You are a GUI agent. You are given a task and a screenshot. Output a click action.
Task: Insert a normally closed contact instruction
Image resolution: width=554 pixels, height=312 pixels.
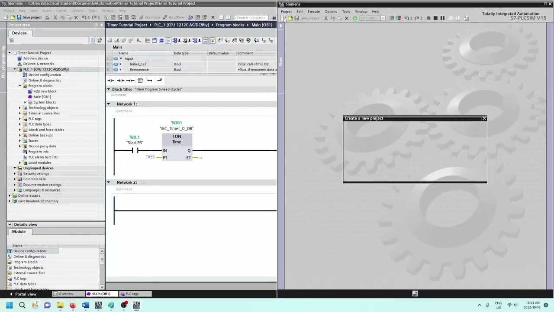(x=120, y=80)
